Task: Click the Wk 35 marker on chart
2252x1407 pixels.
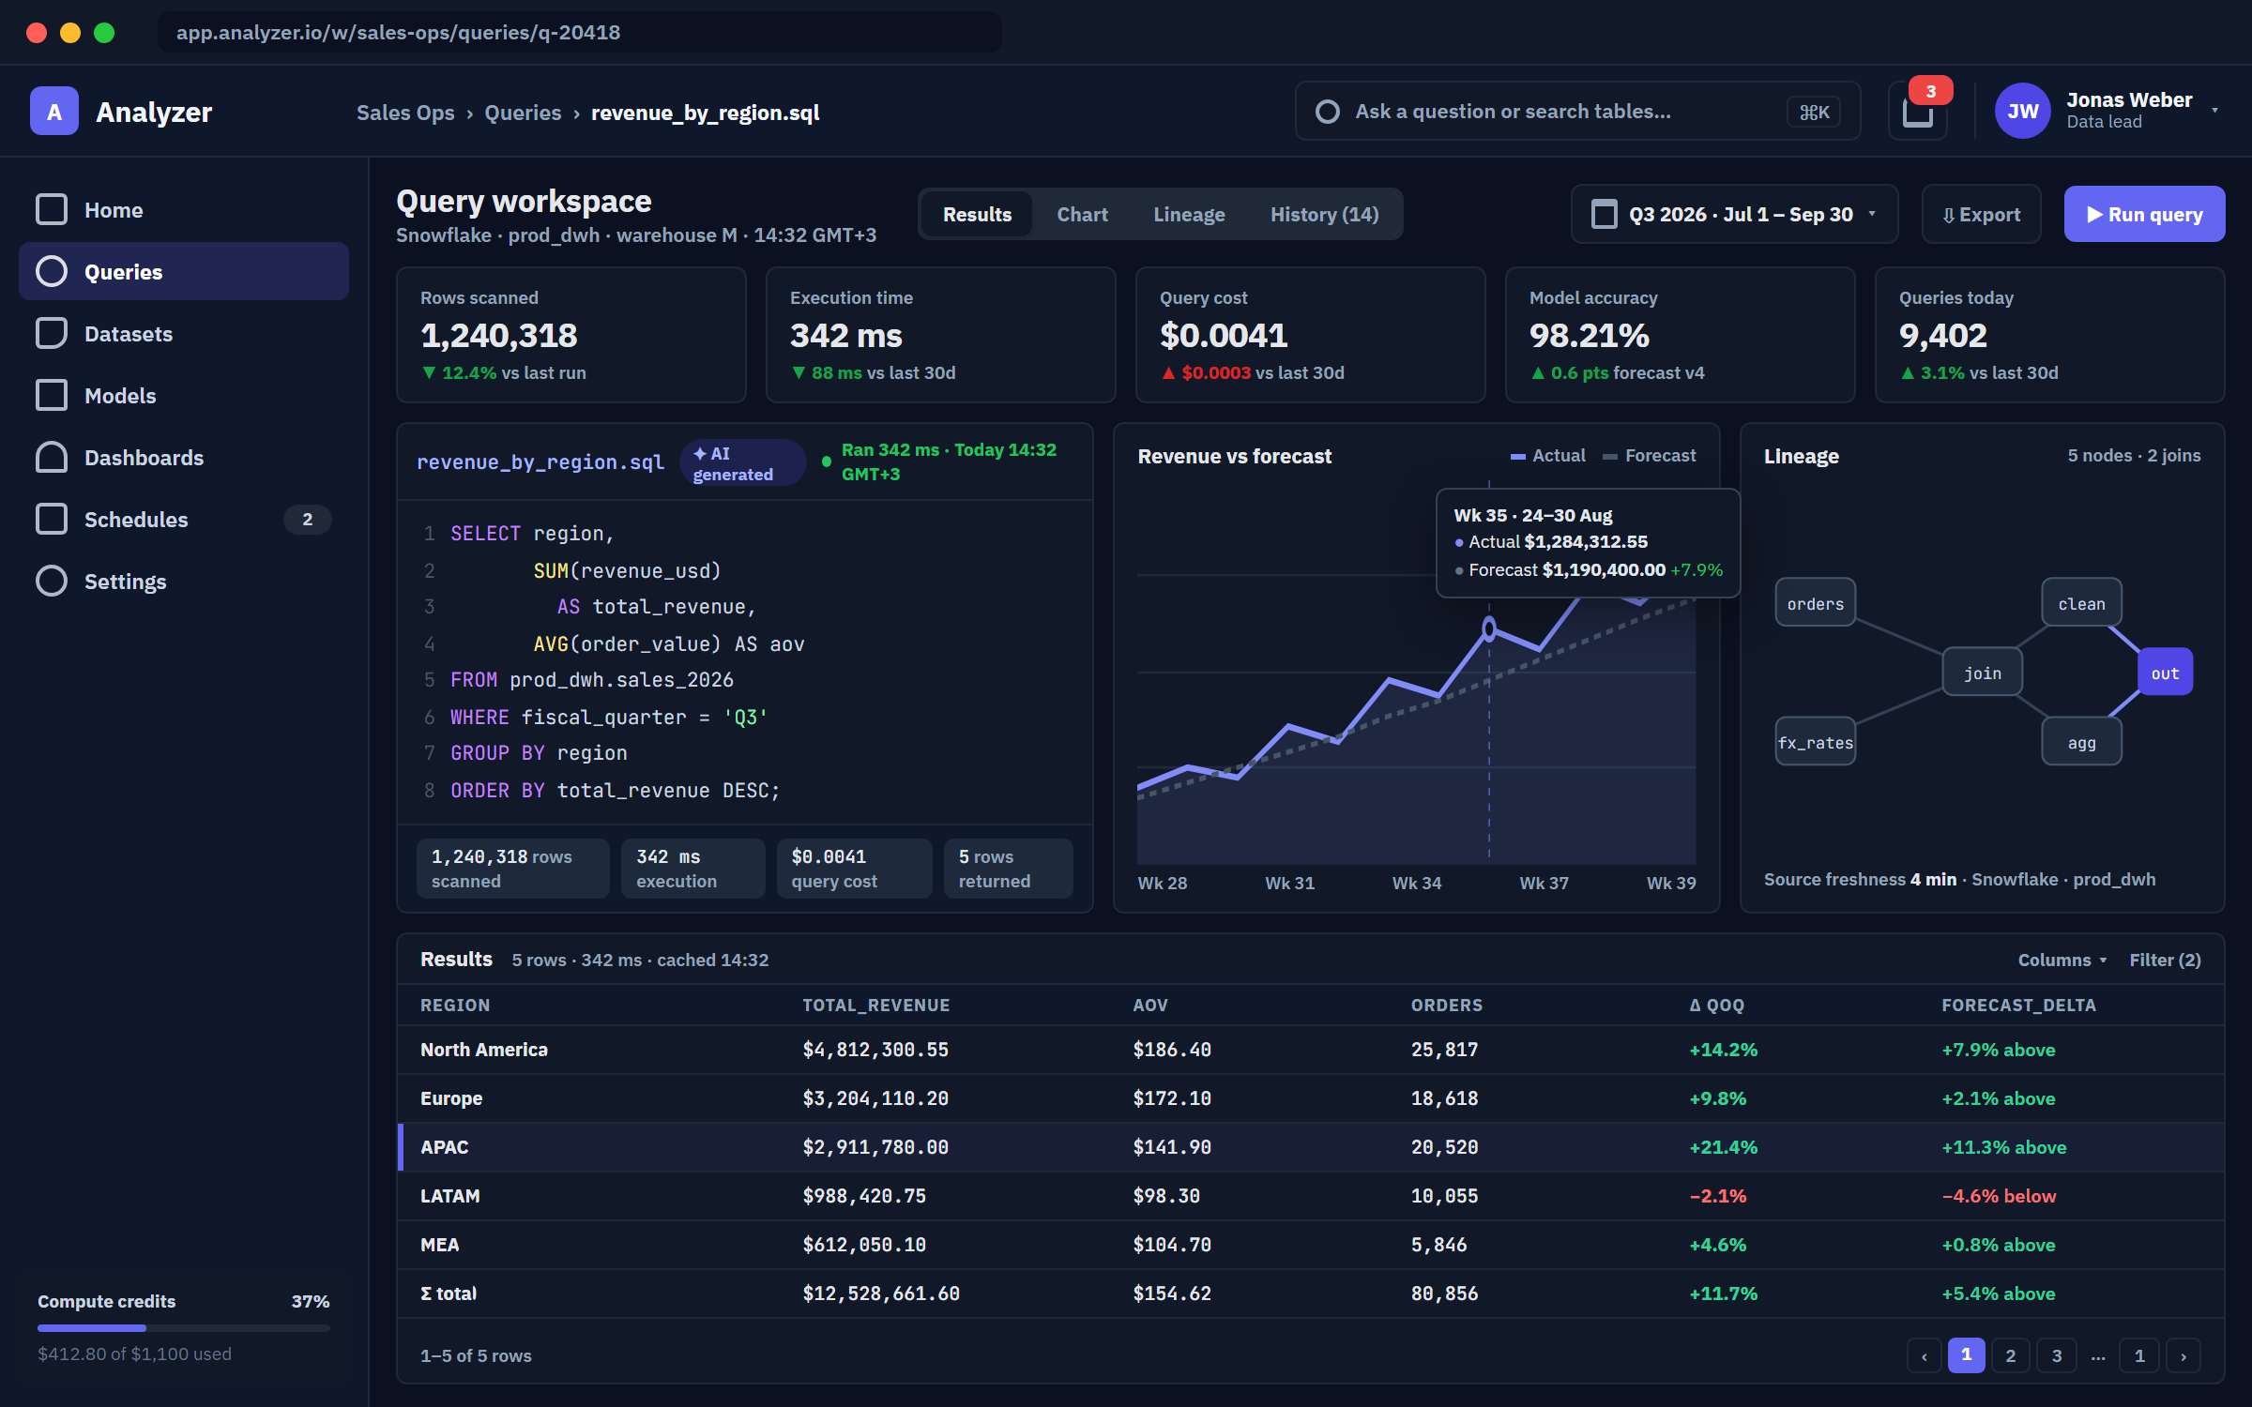Action: 1489,628
